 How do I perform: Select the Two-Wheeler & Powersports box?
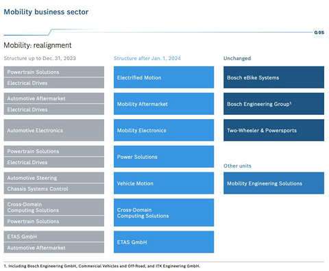(x=273, y=130)
